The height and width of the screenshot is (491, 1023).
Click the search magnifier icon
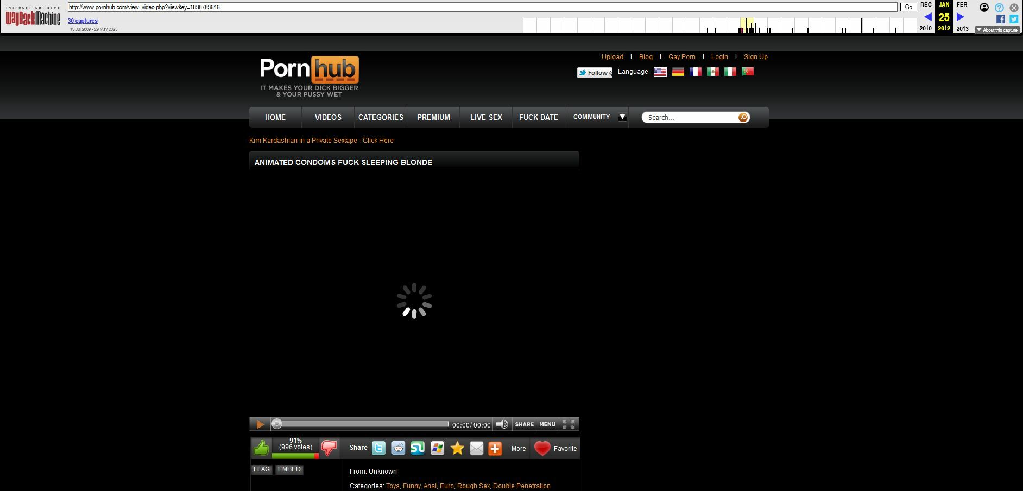pyautogui.click(x=743, y=117)
